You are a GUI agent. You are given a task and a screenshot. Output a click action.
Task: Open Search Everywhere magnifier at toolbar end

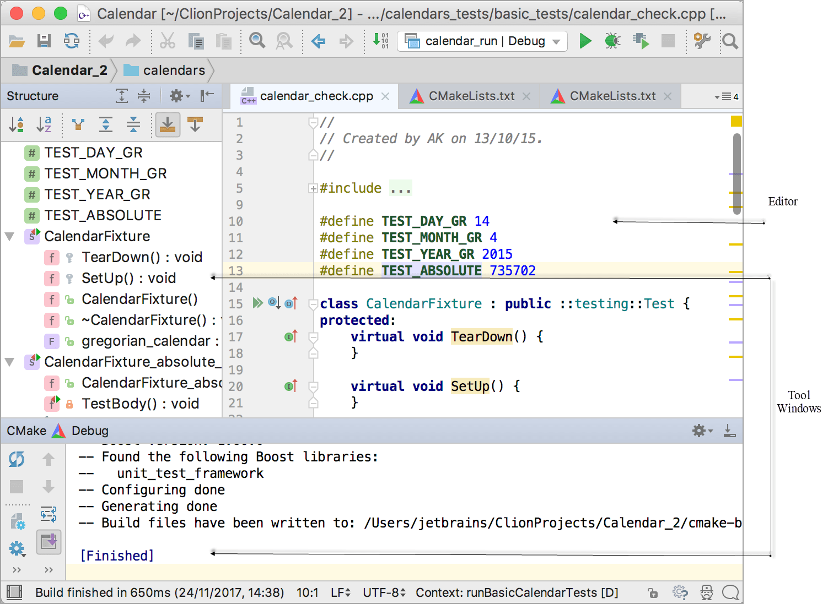click(730, 41)
